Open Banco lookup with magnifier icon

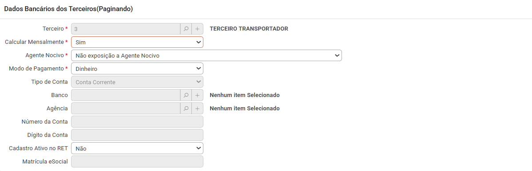pyautogui.click(x=186, y=95)
